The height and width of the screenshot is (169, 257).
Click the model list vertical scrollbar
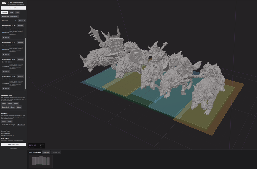click(25, 64)
